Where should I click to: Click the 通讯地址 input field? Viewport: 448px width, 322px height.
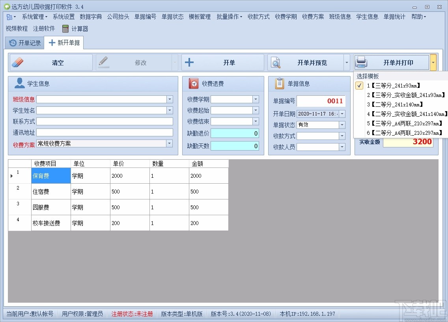click(105, 132)
